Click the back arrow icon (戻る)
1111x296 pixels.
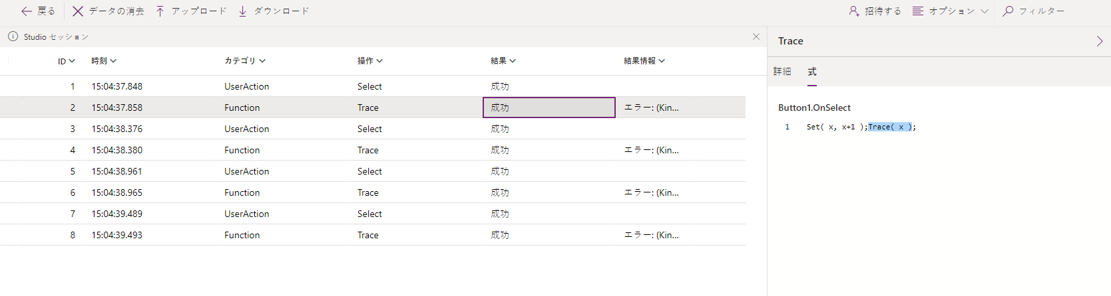point(27,11)
